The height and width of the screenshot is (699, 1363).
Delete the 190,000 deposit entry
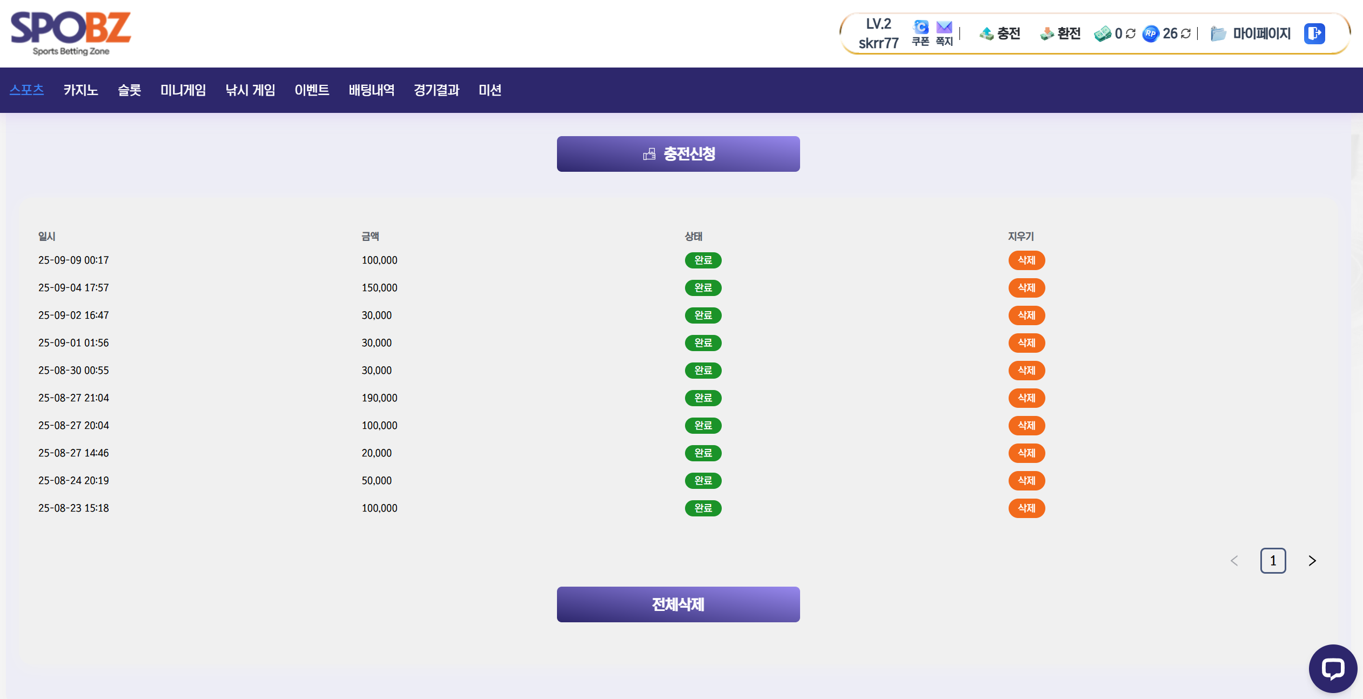(1026, 398)
